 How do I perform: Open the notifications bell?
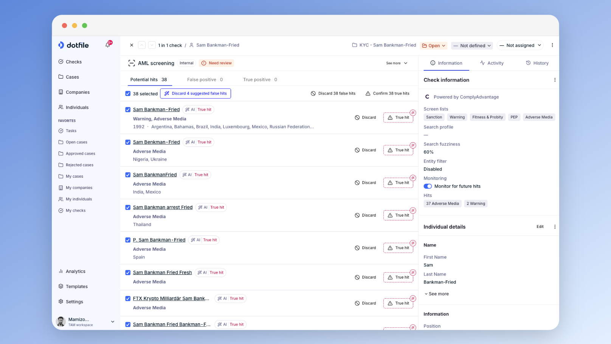[x=108, y=45]
